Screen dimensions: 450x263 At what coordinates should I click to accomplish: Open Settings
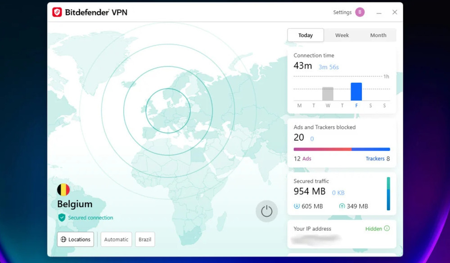pos(342,12)
